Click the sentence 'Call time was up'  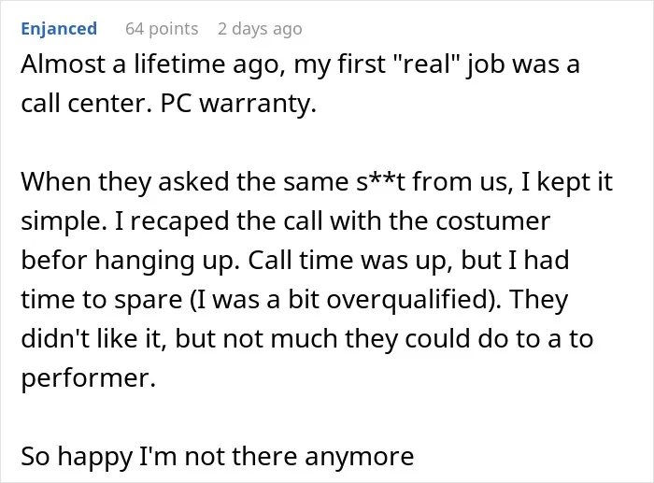click(350, 261)
